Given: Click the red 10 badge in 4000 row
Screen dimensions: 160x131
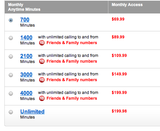Looking at the screenshot, I should click(42, 98).
